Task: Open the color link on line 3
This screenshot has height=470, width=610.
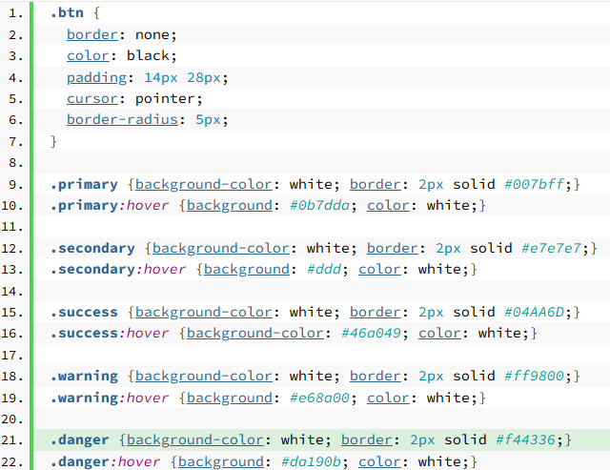Action: click(x=88, y=55)
